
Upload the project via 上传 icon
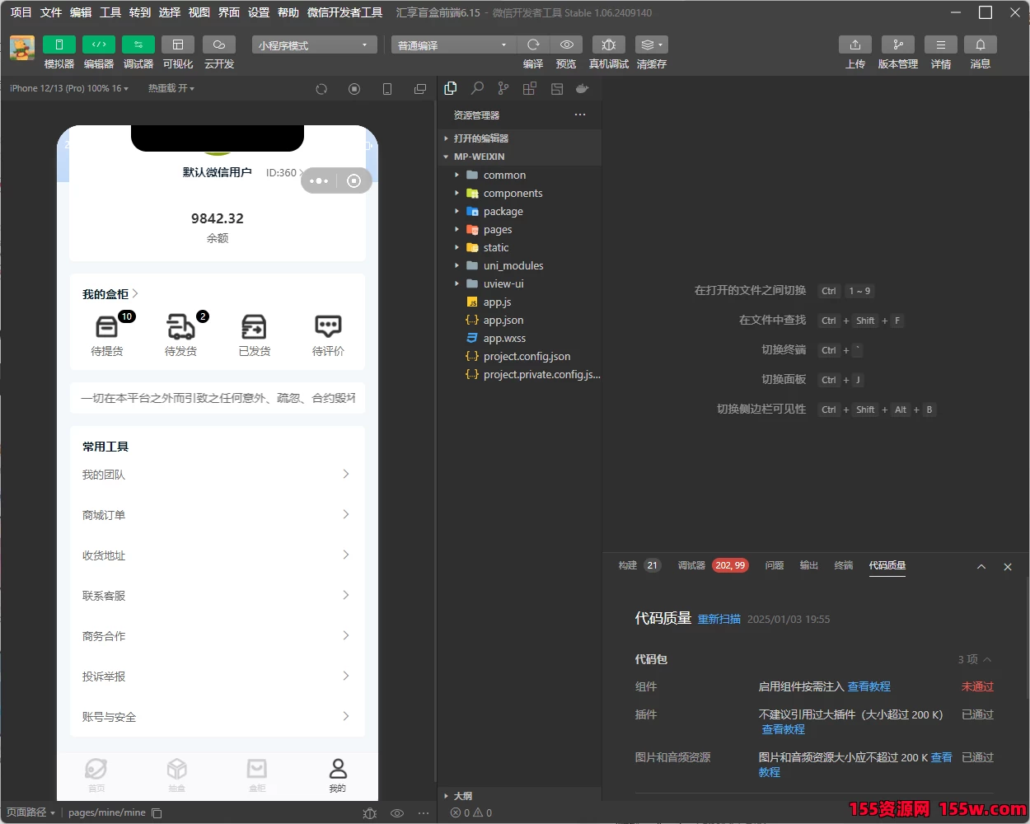tap(854, 44)
